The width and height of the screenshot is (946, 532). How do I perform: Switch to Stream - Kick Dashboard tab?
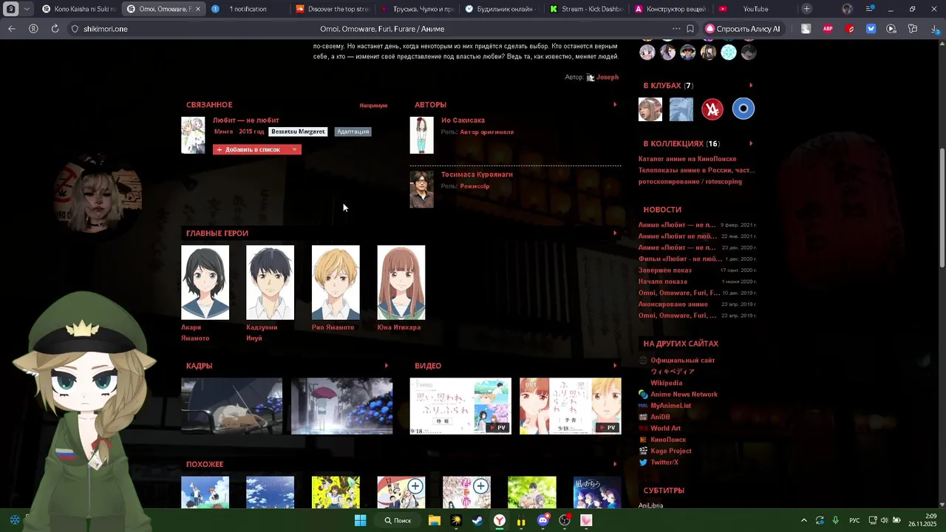588,9
